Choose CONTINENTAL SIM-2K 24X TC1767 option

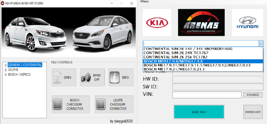pyautogui.click(x=203, y=53)
